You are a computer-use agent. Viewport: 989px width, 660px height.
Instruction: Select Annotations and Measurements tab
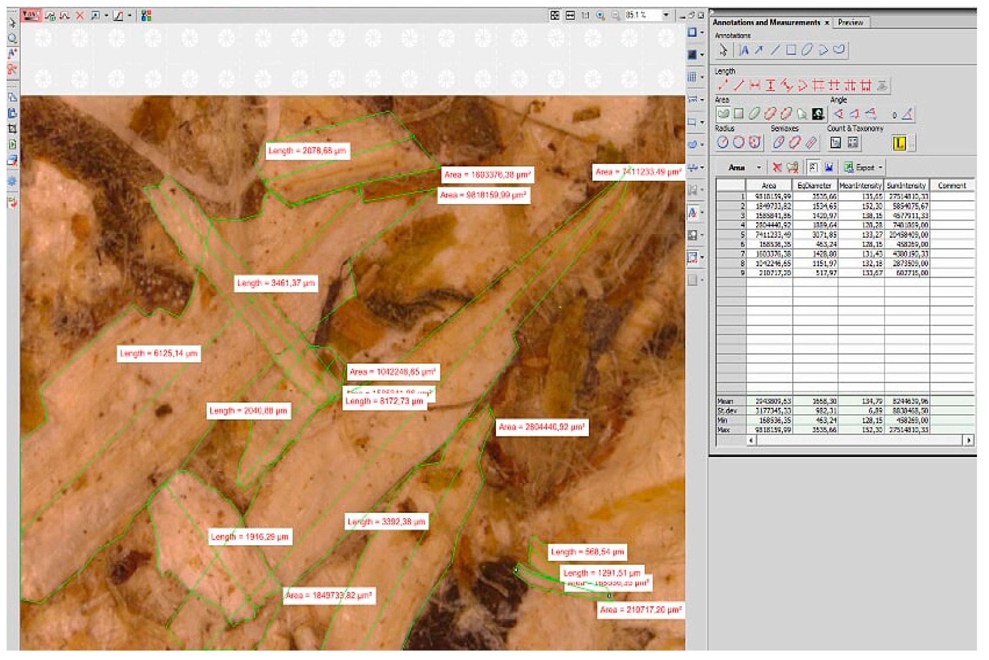point(766,23)
